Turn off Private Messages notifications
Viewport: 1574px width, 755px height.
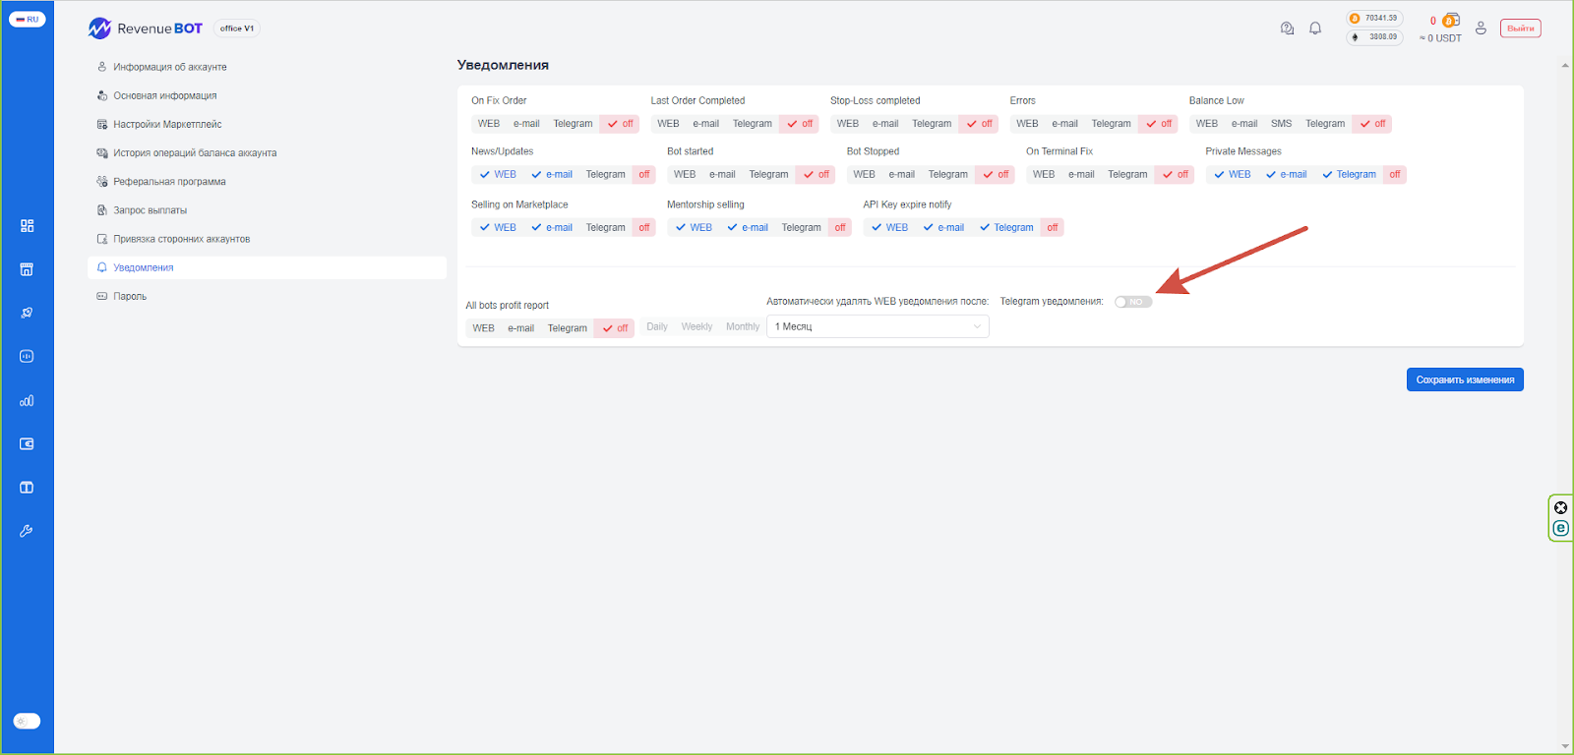(x=1394, y=175)
